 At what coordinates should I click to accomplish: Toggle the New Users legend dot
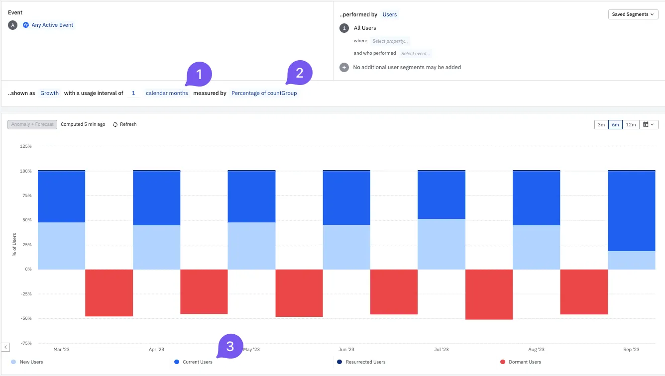13,362
